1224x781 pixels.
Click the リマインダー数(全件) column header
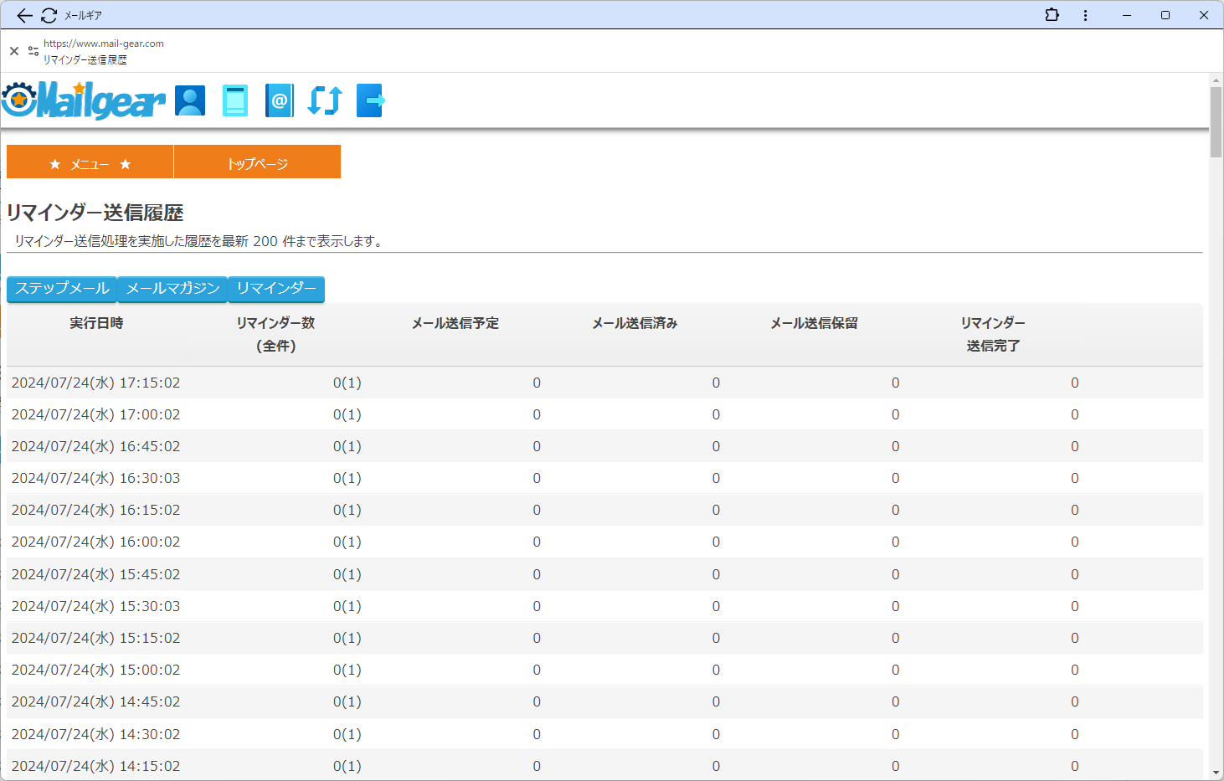(x=275, y=334)
